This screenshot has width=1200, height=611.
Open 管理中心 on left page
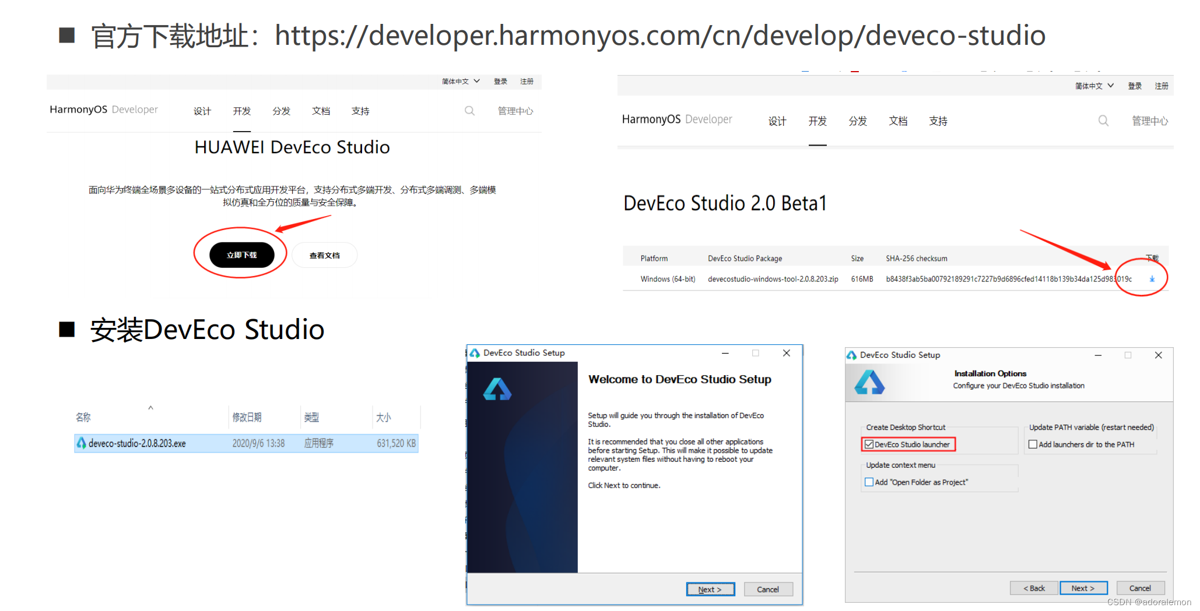pos(515,111)
